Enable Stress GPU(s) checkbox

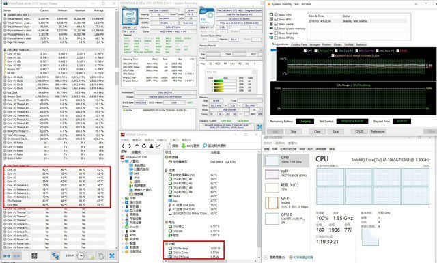(x=276, y=38)
